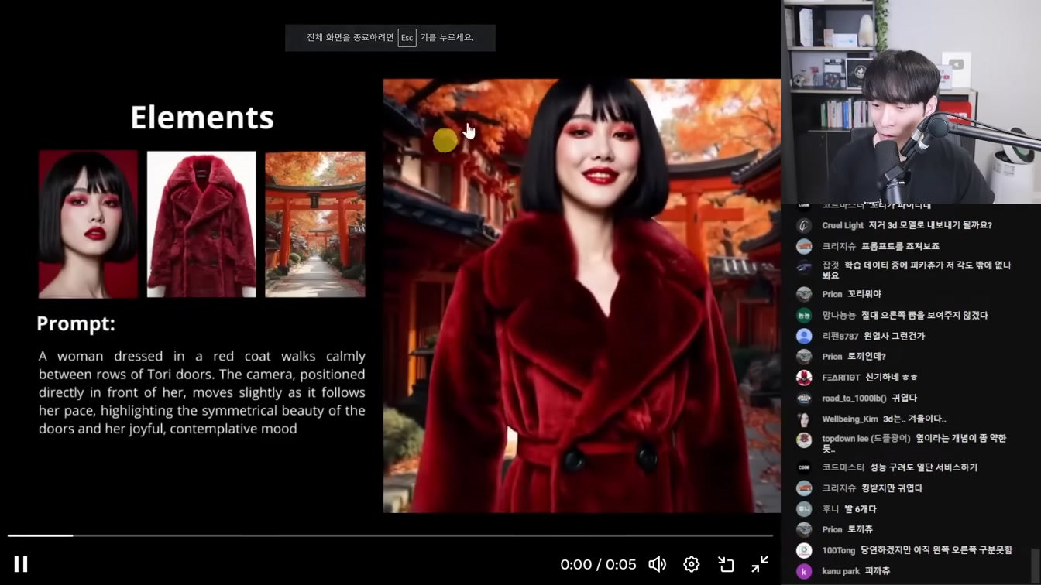
Task: Click message 성능 구려도 일단 서비스하기
Action: tap(923, 467)
